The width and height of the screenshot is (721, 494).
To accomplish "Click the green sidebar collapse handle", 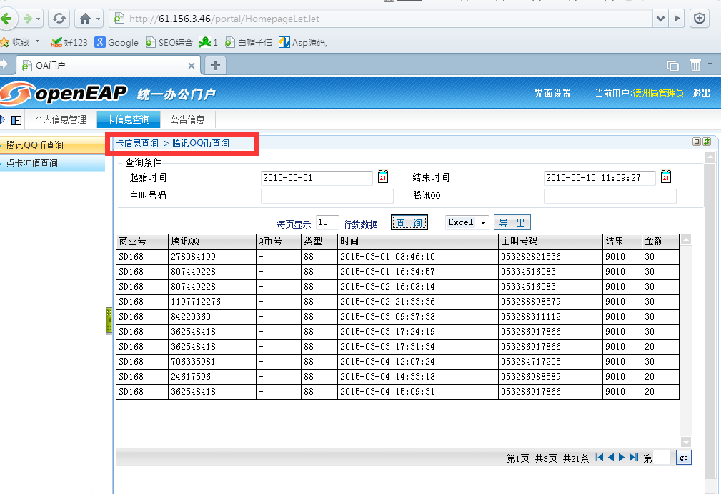I will (109, 320).
